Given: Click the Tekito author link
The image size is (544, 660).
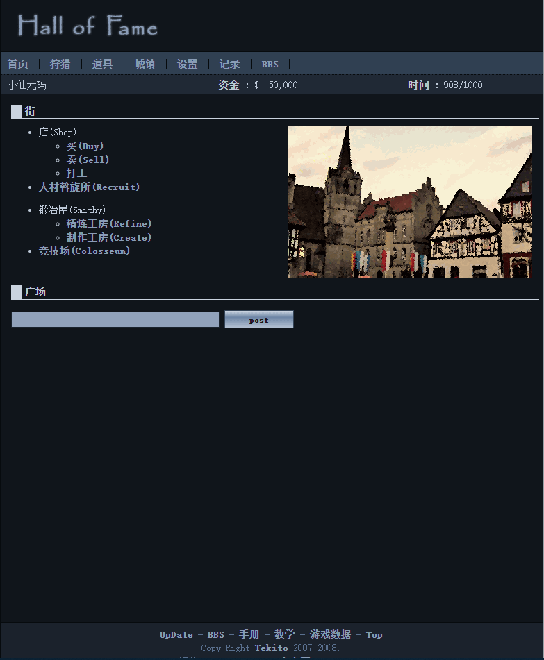Looking at the screenshot, I should [272, 648].
